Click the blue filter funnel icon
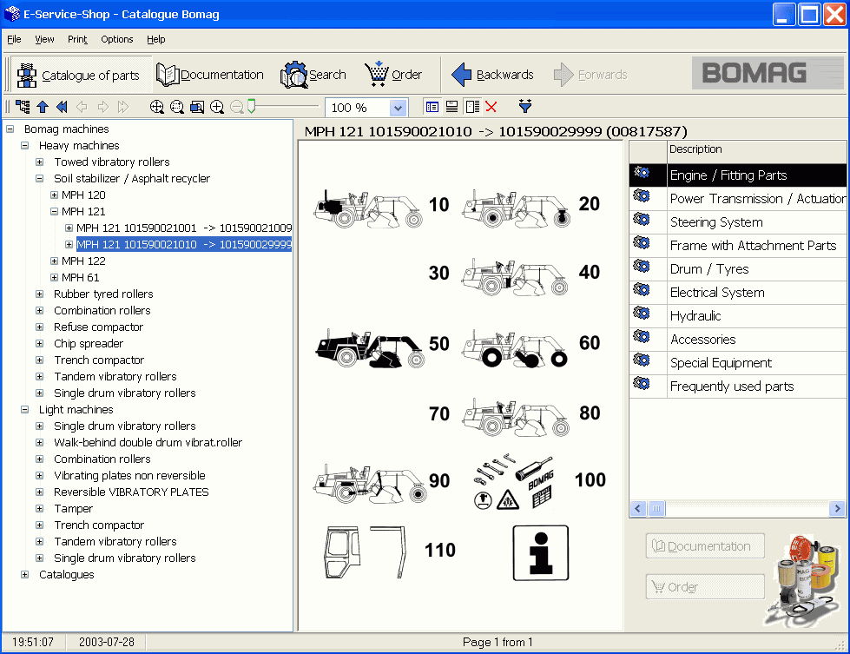 point(524,106)
